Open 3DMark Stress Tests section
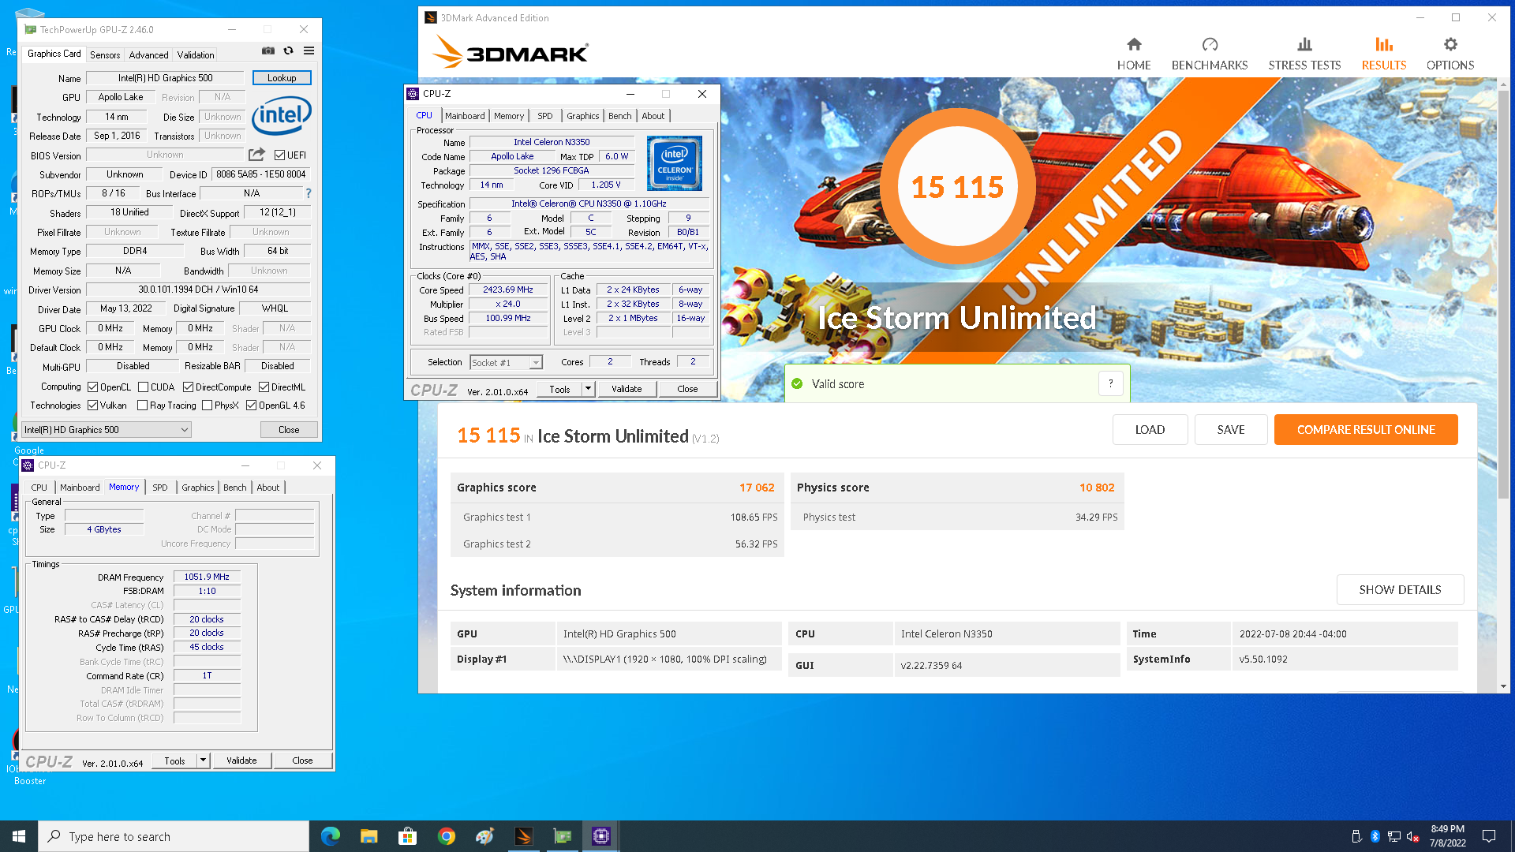 coord(1304,54)
